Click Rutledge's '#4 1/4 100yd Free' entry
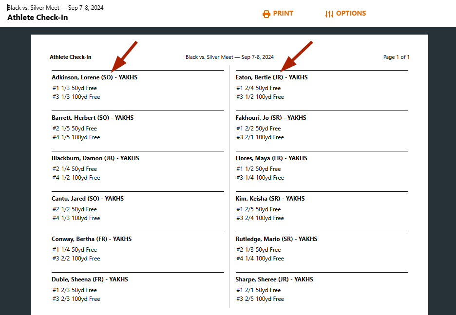Screen dimensions: 456x315 click(x=260, y=259)
